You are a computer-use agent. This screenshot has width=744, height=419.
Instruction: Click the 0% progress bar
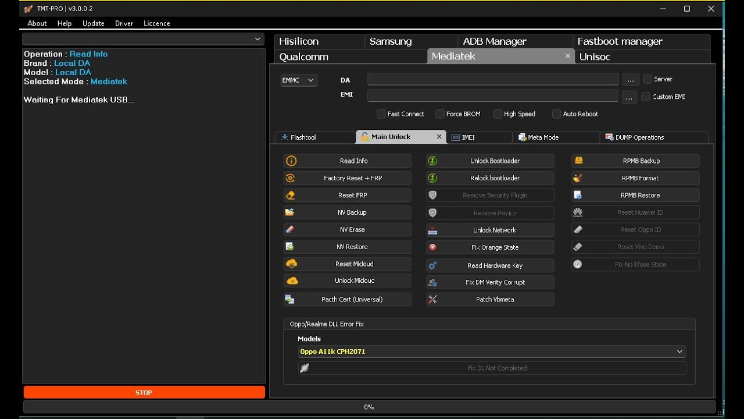[369, 407]
